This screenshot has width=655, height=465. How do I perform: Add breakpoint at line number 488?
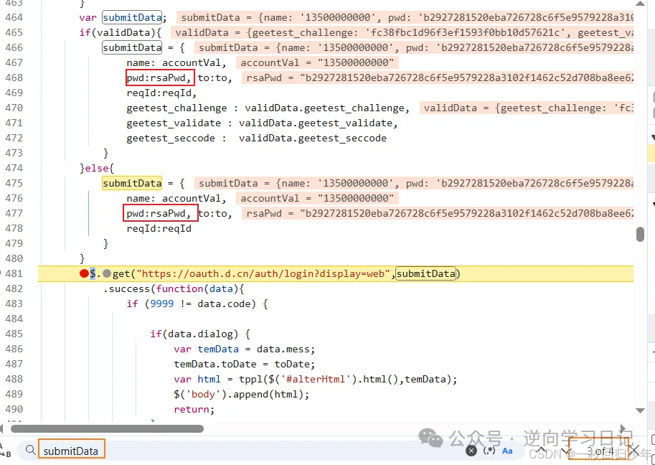click(14, 379)
